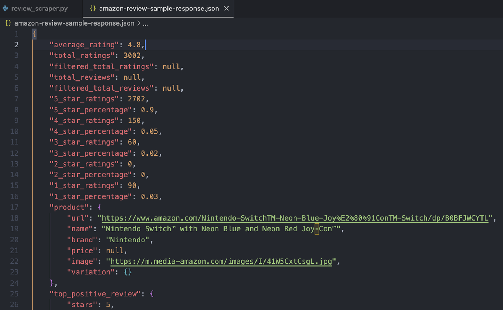Click the 0.05 percentage value

point(149,131)
